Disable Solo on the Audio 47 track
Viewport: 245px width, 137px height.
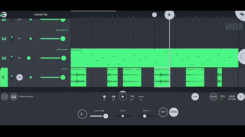pyautogui.click(x=20, y=77)
